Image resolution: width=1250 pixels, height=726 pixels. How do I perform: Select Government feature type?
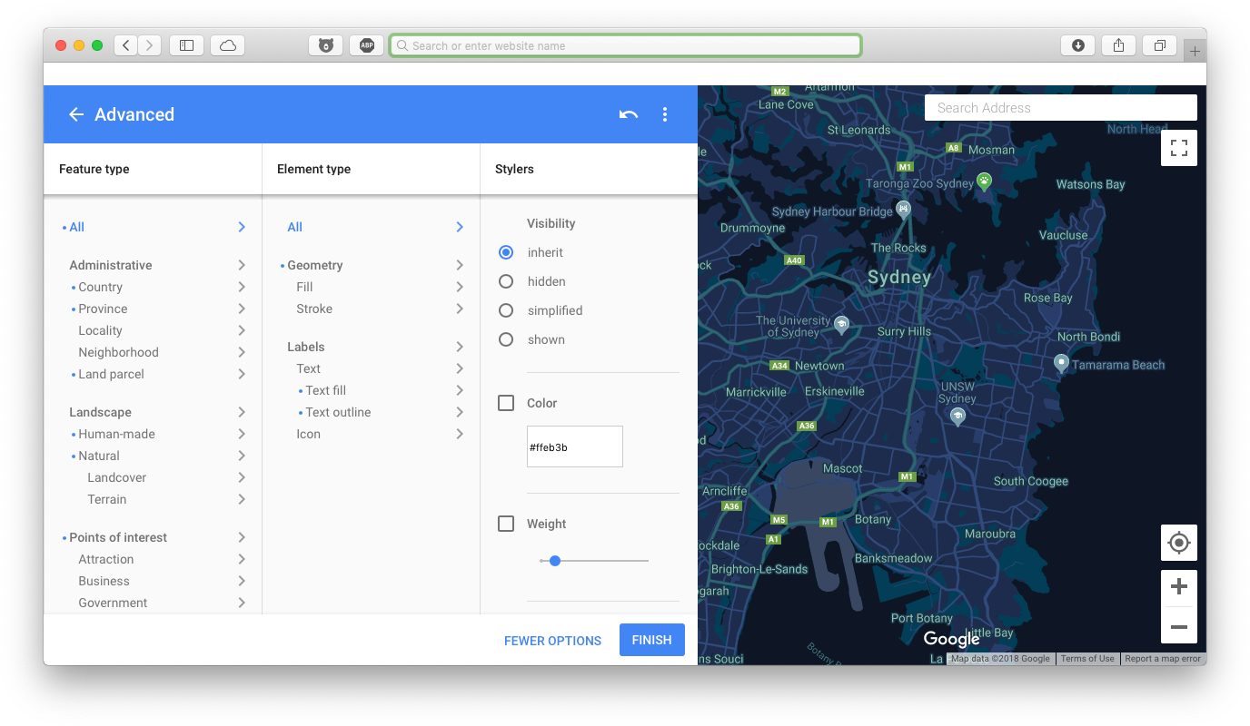(x=113, y=603)
